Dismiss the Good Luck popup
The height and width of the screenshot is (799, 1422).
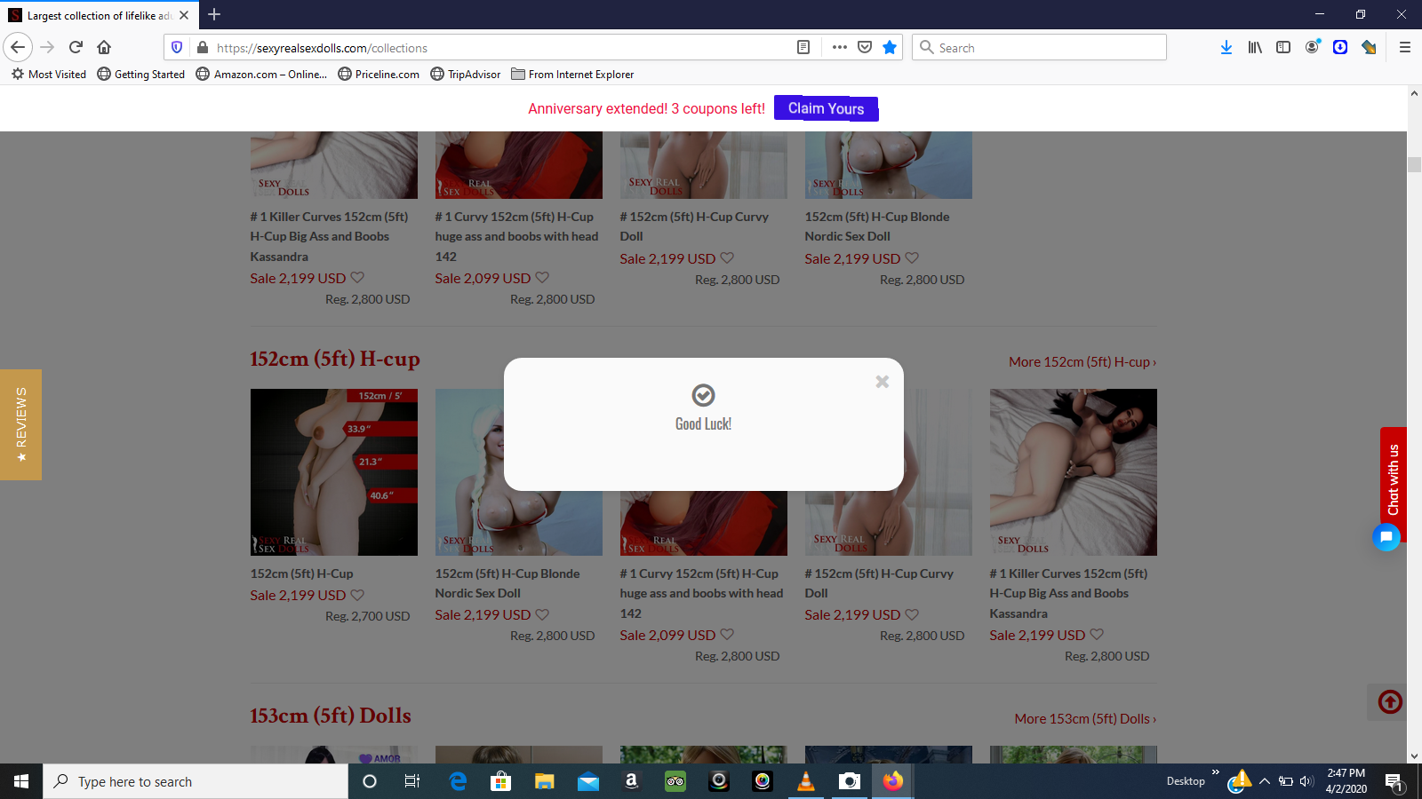882,382
